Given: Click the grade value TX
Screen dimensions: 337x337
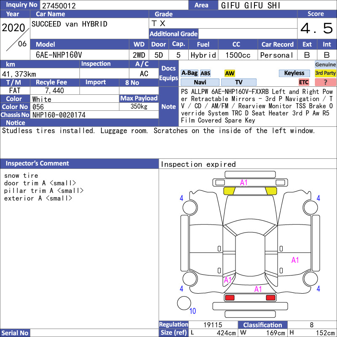Looking at the screenshot, I should click(158, 24).
